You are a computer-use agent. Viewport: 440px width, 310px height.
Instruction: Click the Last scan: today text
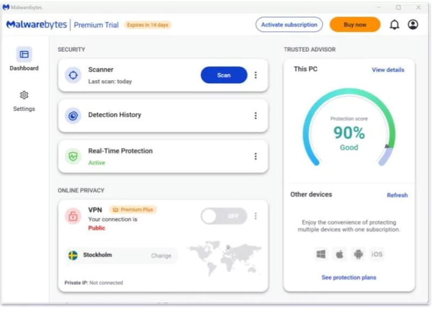tap(110, 82)
